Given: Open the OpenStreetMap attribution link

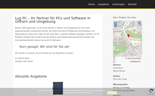Looking at the screenshot, I should (x=134, y=58).
